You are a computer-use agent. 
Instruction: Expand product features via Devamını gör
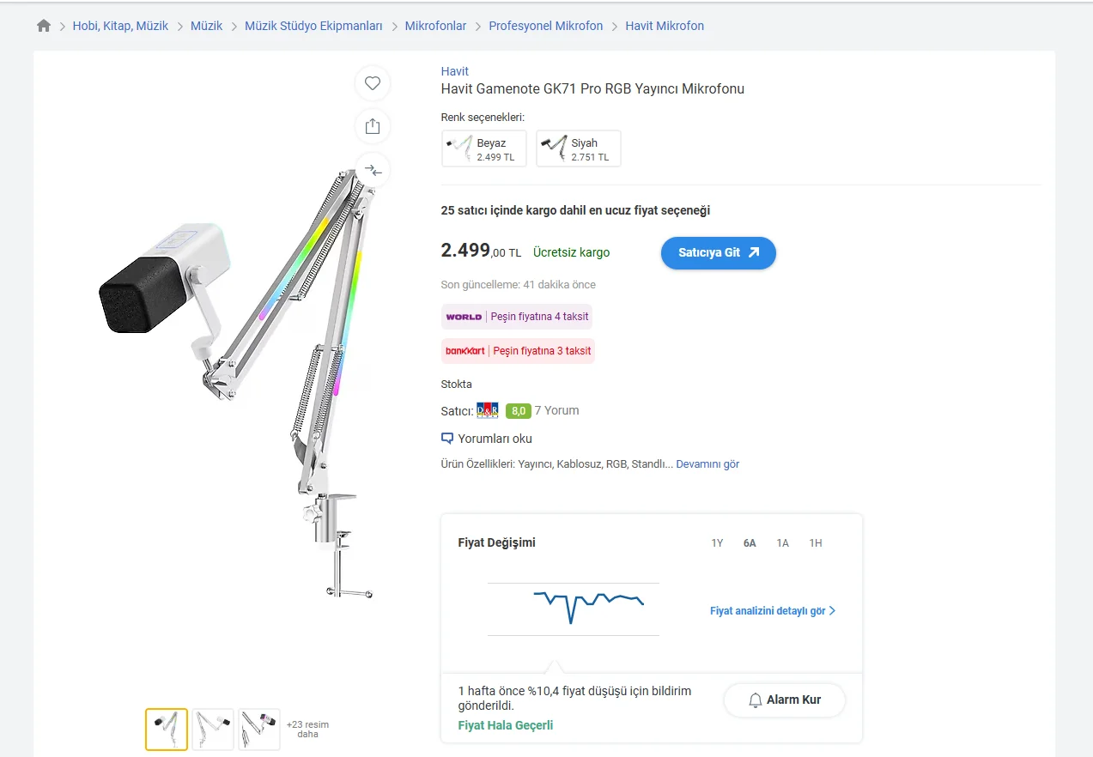coord(707,464)
